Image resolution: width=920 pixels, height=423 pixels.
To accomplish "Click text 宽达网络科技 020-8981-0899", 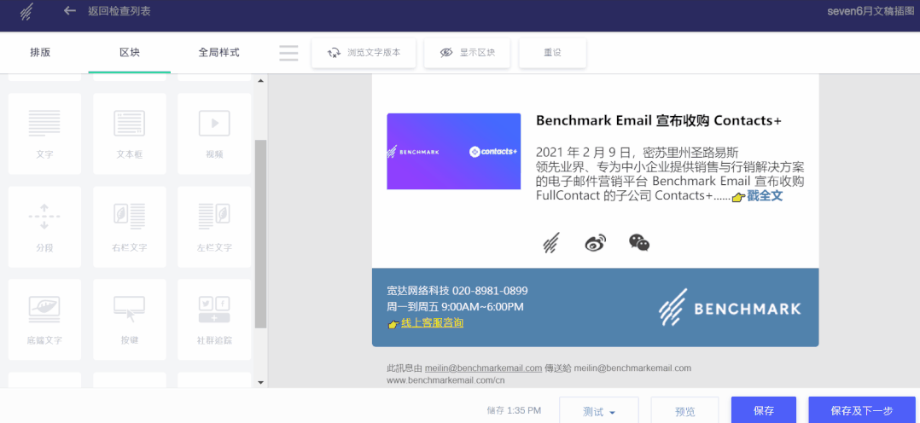I will pyautogui.click(x=457, y=291).
